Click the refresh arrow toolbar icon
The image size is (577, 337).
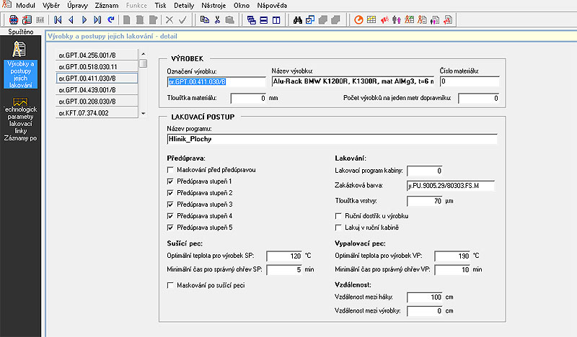tap(111, 19)
